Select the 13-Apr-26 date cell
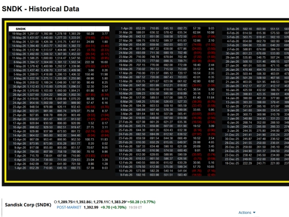Screen dimensions: 289x217 pos(19,139)
